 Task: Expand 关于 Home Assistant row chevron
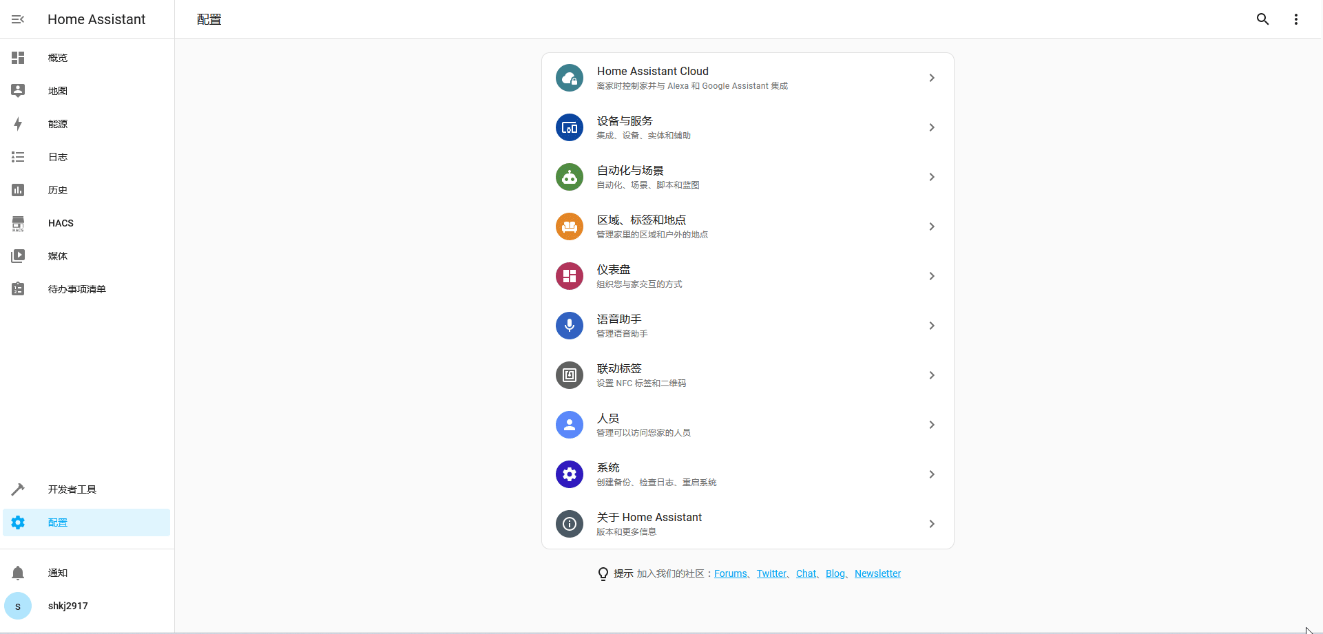click(x=932, y=524)
